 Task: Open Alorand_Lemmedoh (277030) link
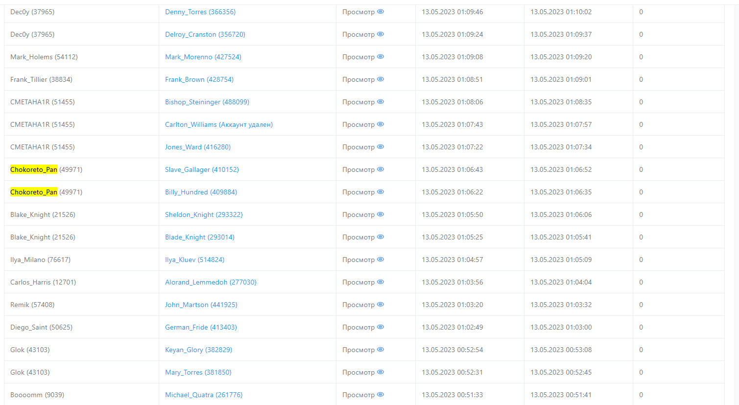pos(211,282)
